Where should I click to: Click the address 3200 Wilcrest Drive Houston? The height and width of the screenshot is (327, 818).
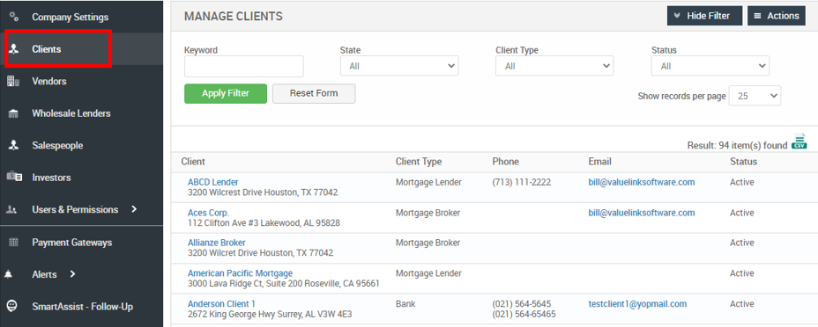click(263, 193)
